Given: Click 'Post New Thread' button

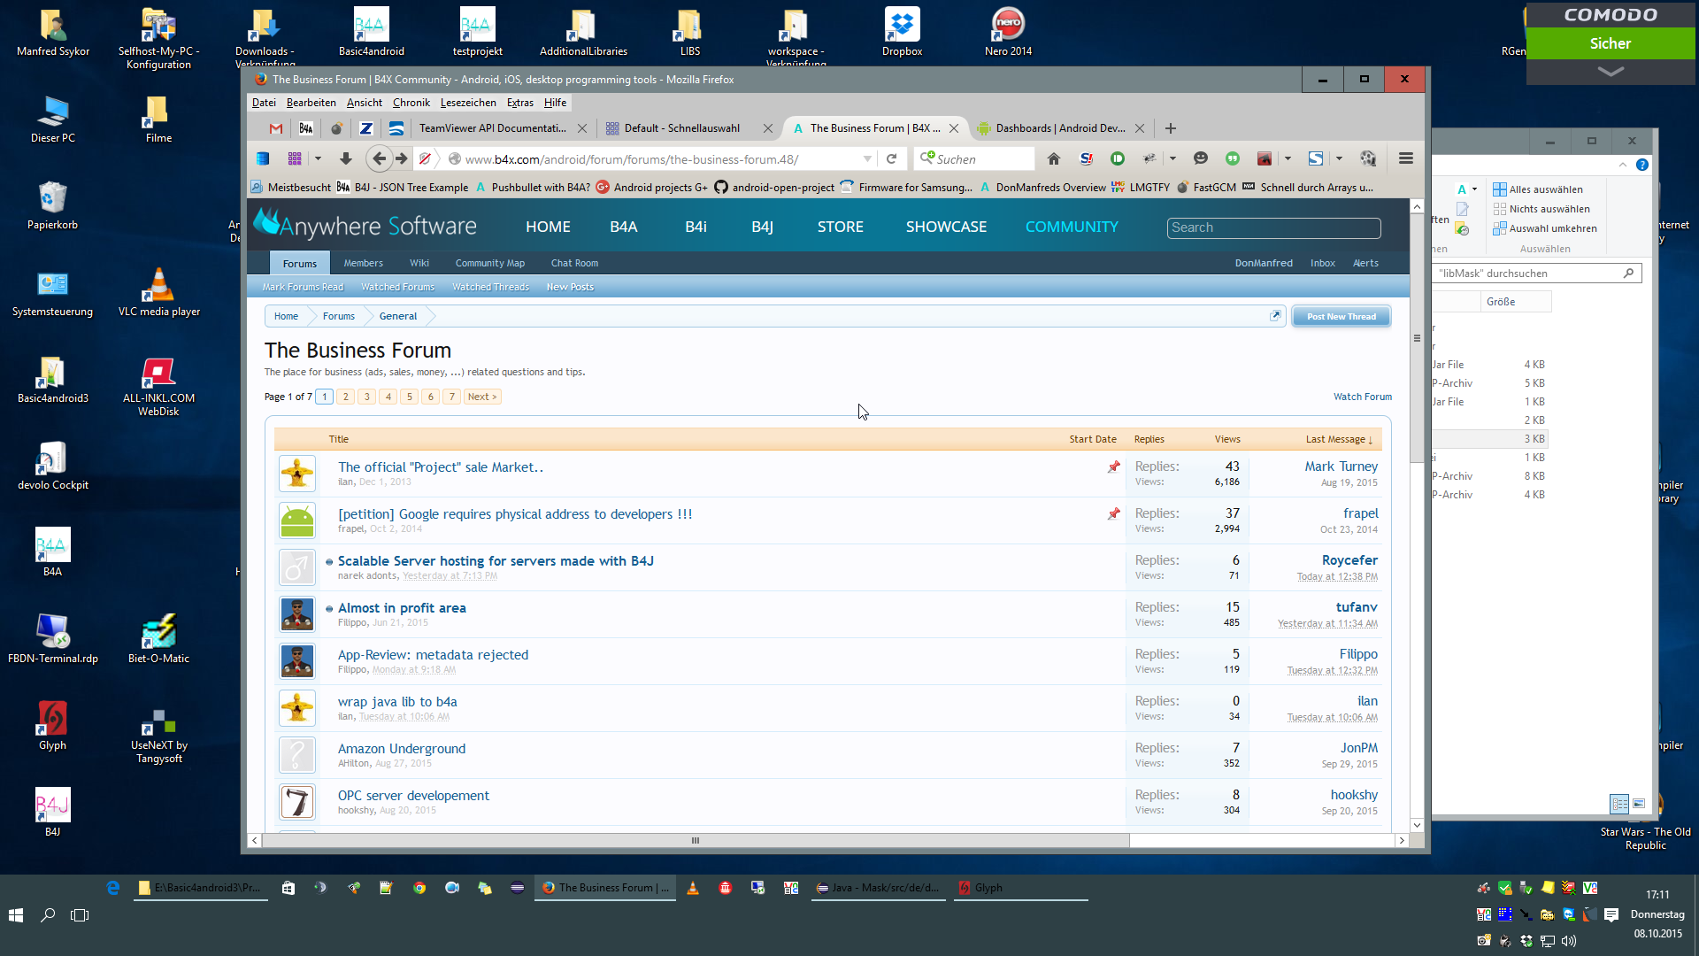Looking at the screenshot, I should (x=1341, y=317).
